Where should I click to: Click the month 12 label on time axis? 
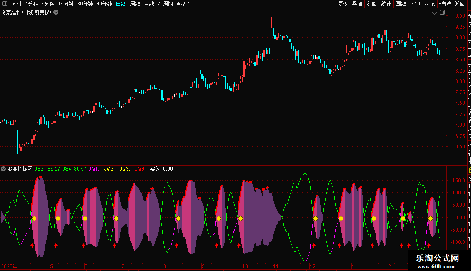(313, 266)
